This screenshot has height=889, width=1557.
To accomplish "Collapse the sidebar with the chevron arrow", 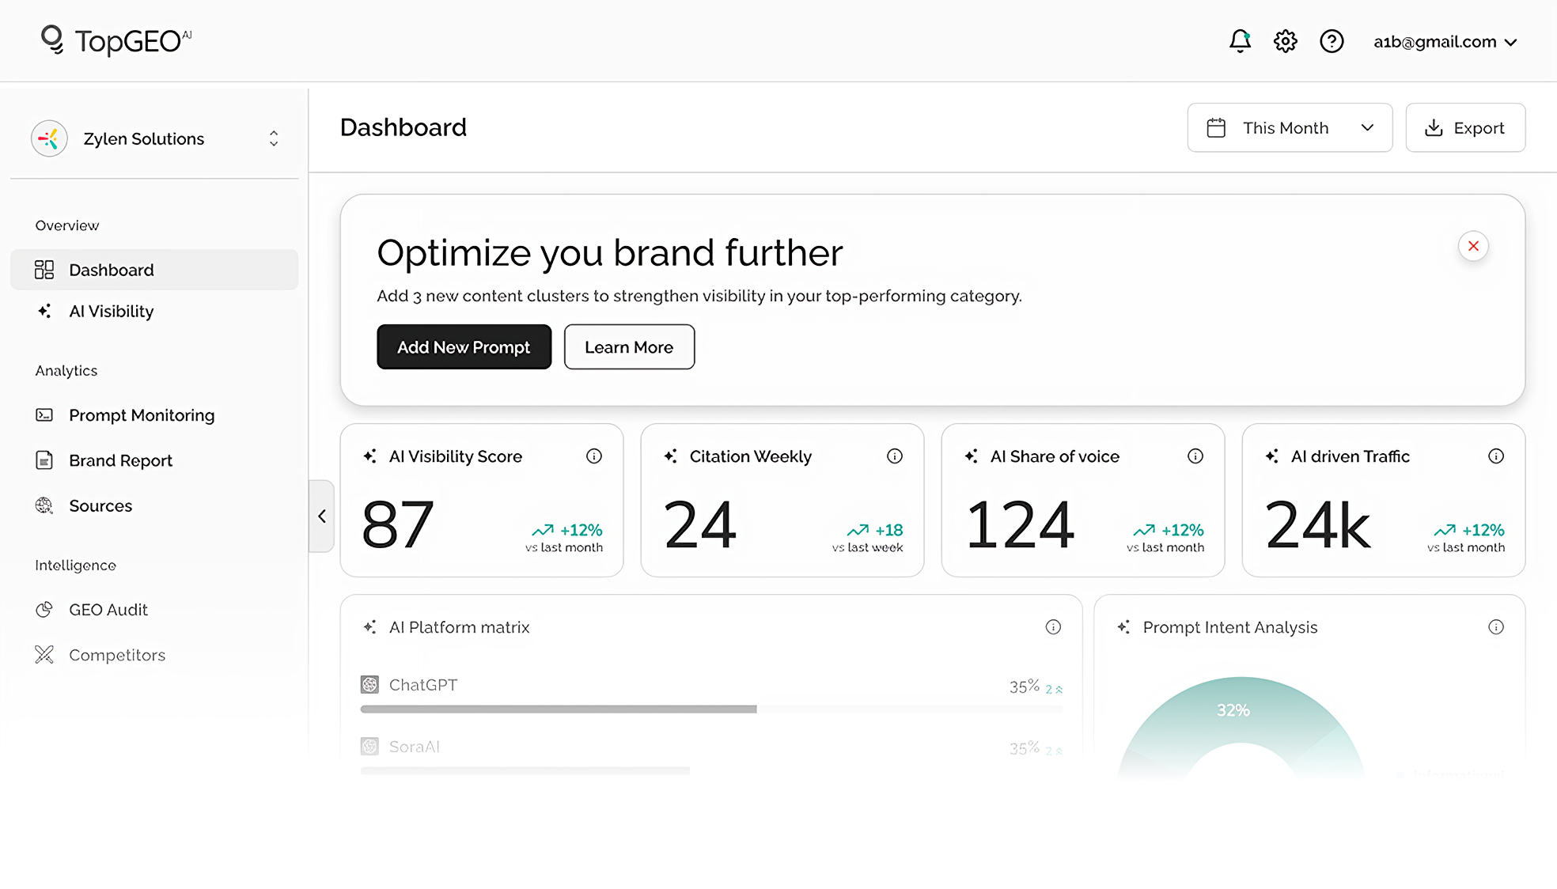I will (x=322, y=516).
